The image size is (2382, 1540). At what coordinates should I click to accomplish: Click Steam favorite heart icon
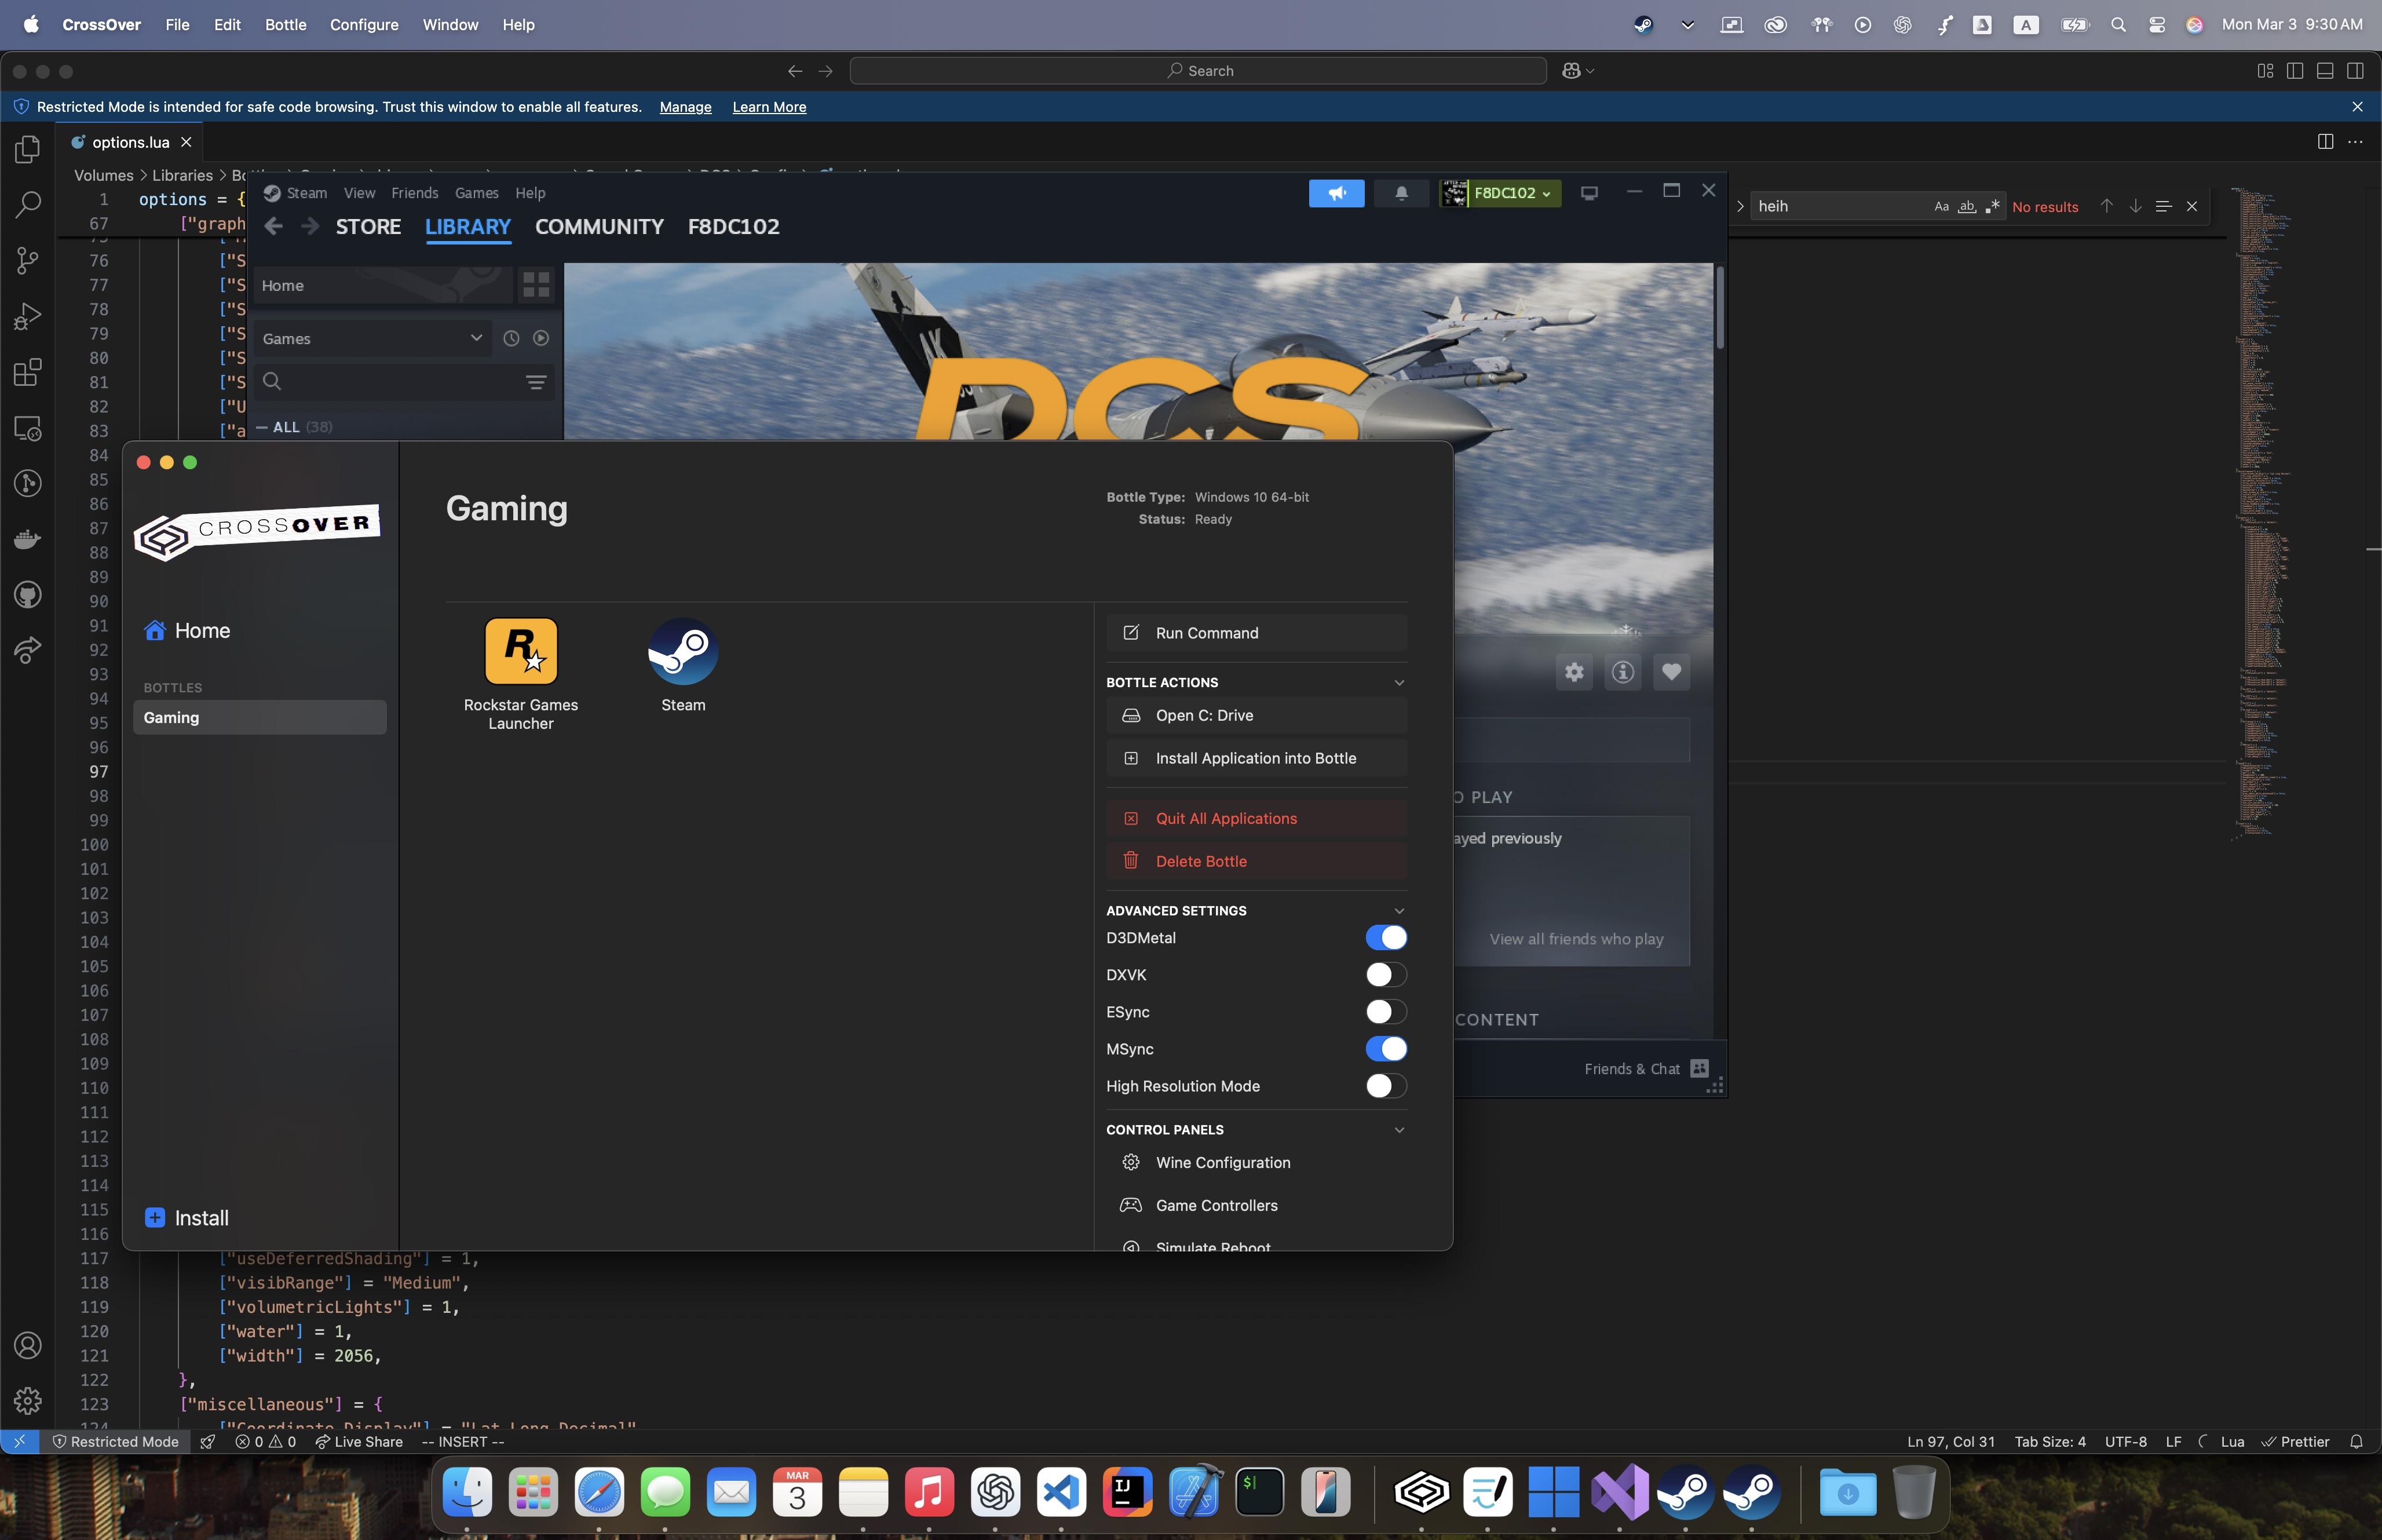pyautogui.click(x=1671, y=672)
